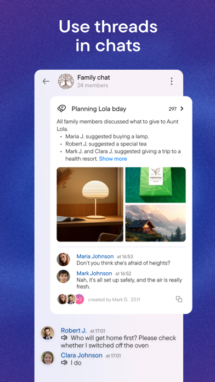Screen dimensions: 215x382
Task: Click the 'at 16:52' timestamp
Action: tap(123, 273)
